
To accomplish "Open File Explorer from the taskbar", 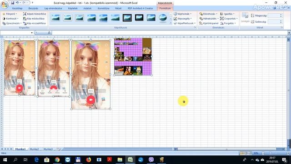I will pyautogui.click(x=120, y=160).
